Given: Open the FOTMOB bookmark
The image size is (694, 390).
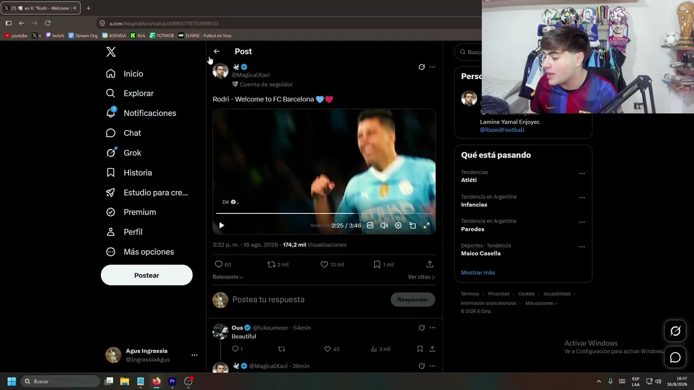Looking at the screenshot, I should [162, 36].
